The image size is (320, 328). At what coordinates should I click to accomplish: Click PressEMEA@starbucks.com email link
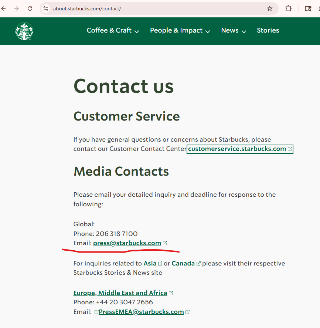pos(141,312)
